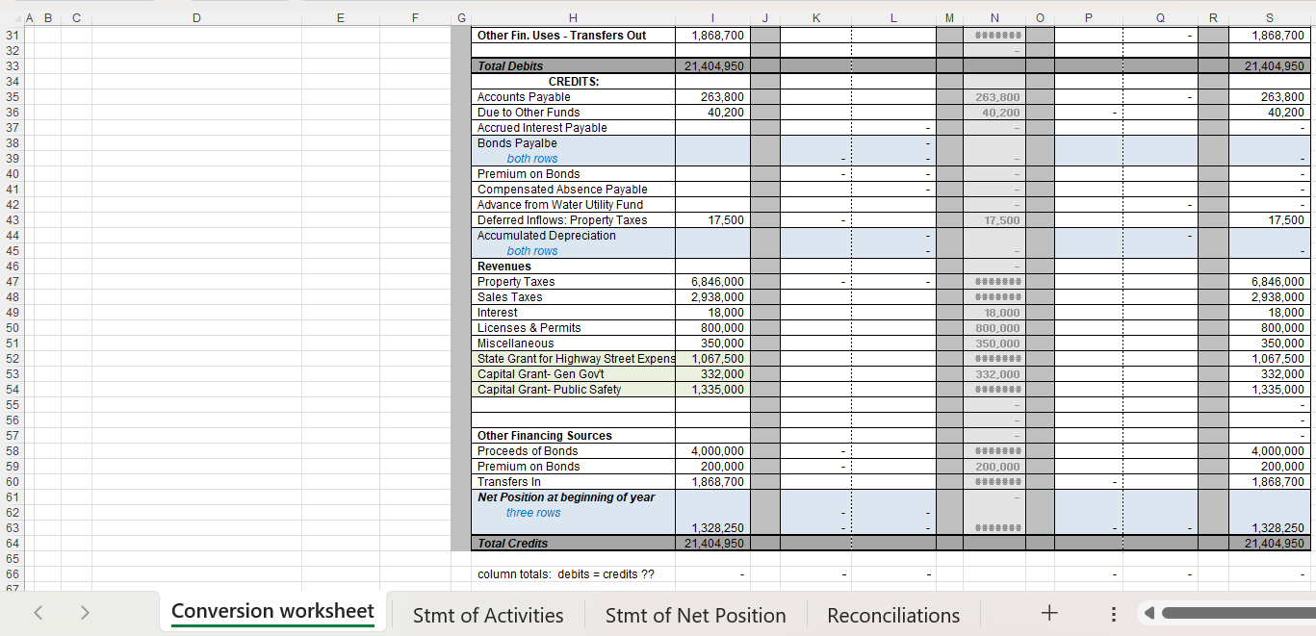Open the all-sheets list via the vertical ellipsis icon

click(x=1113, y=613)
